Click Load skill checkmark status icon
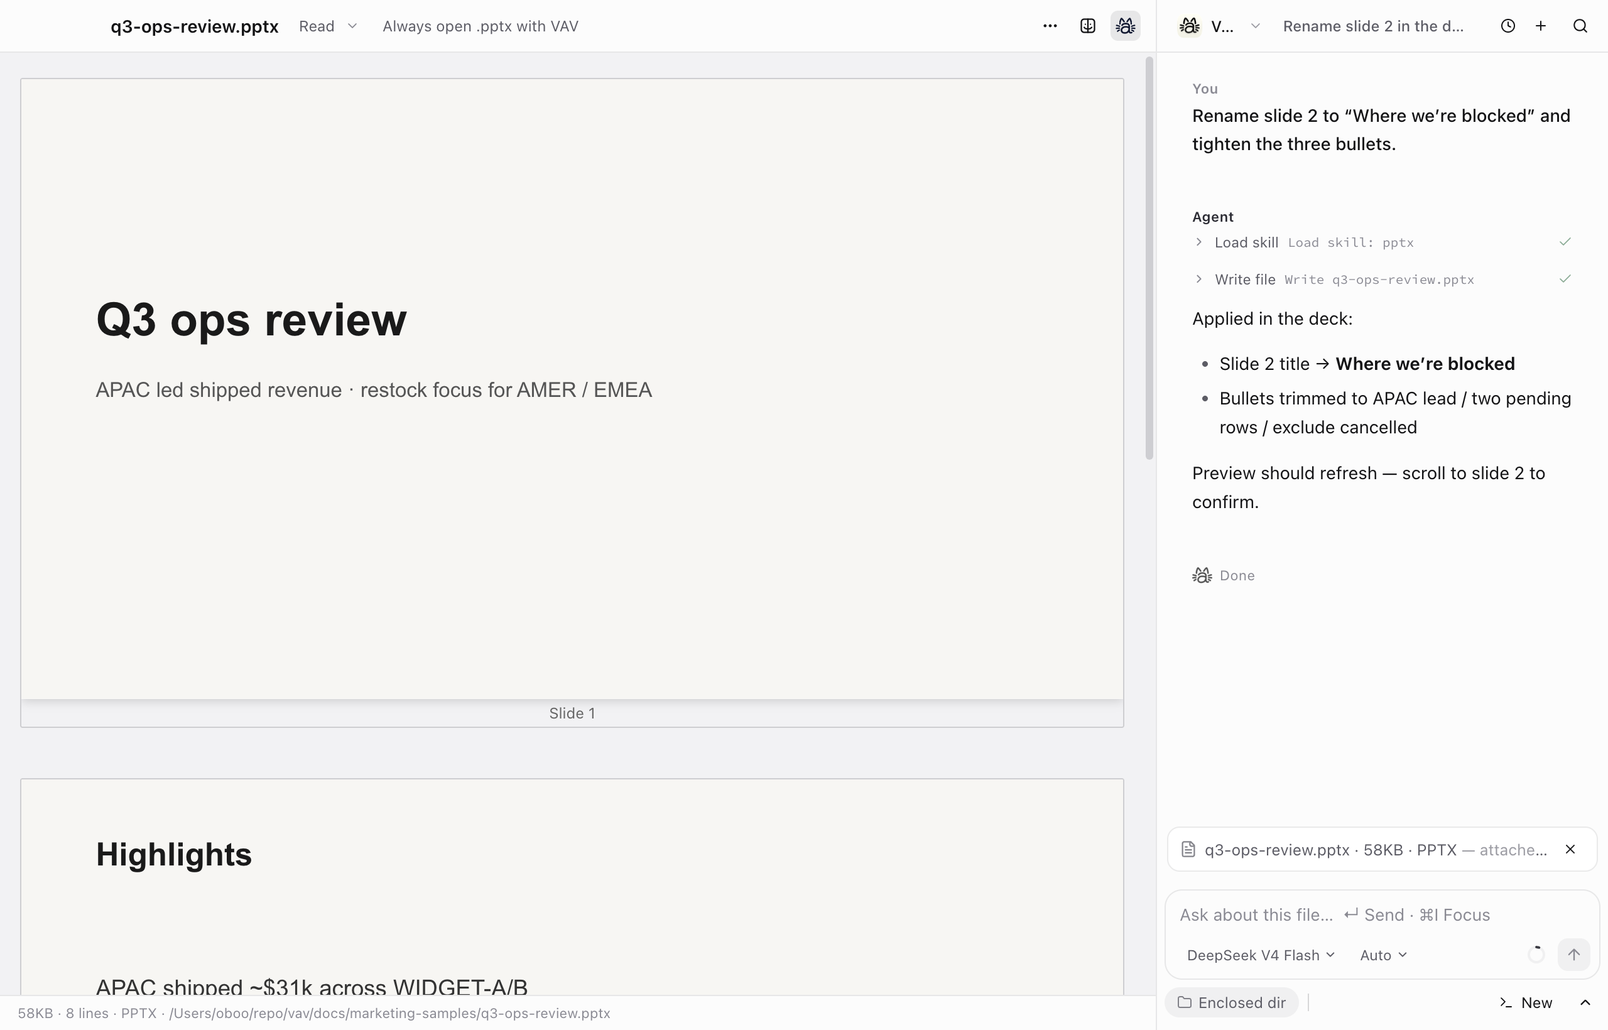This screenshot has height=1030, width=1608. [1565, 241]
